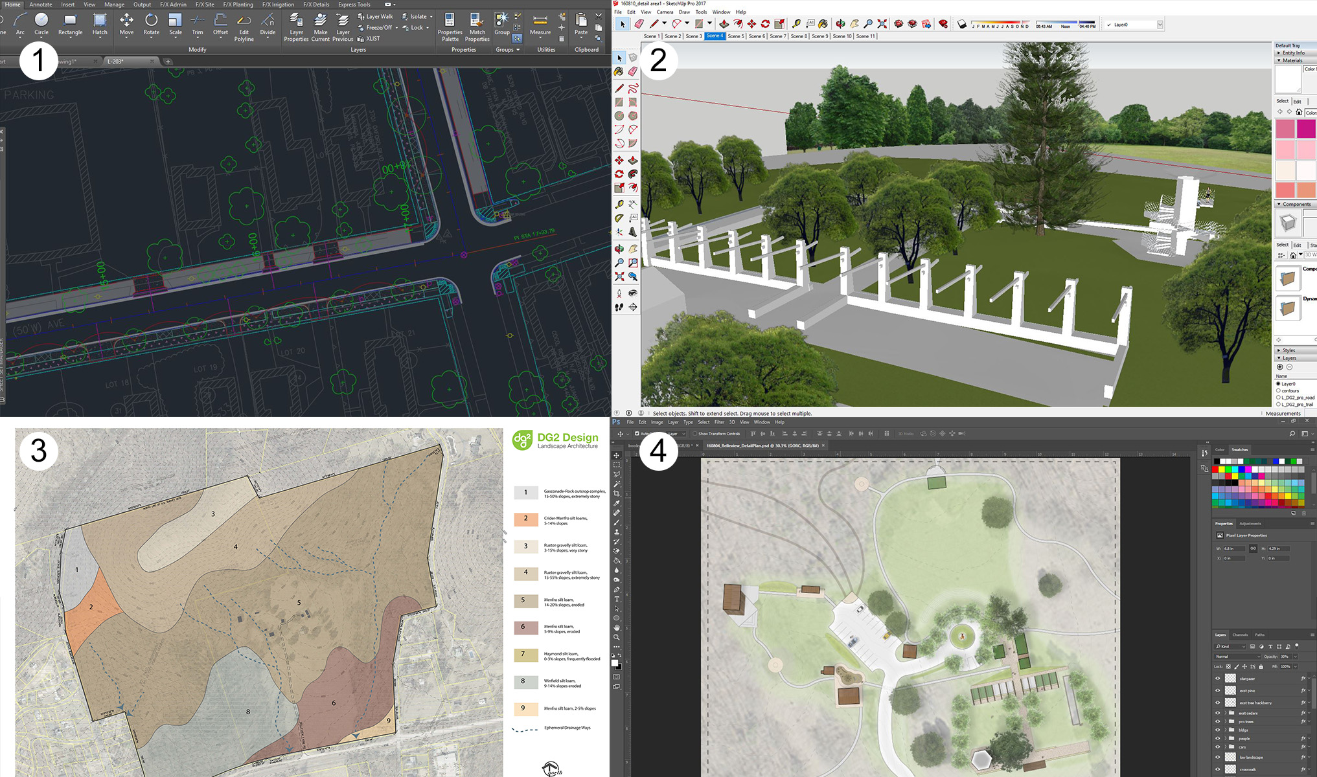Click Zoom Extents in SketchUp top toolbar
The image size is (1317, 777).
(x=882, y=24)
